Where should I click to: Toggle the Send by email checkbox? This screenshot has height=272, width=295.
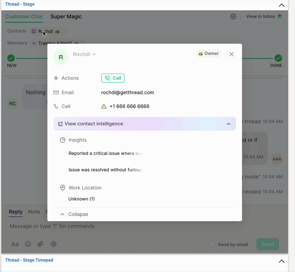pos(212,244)
